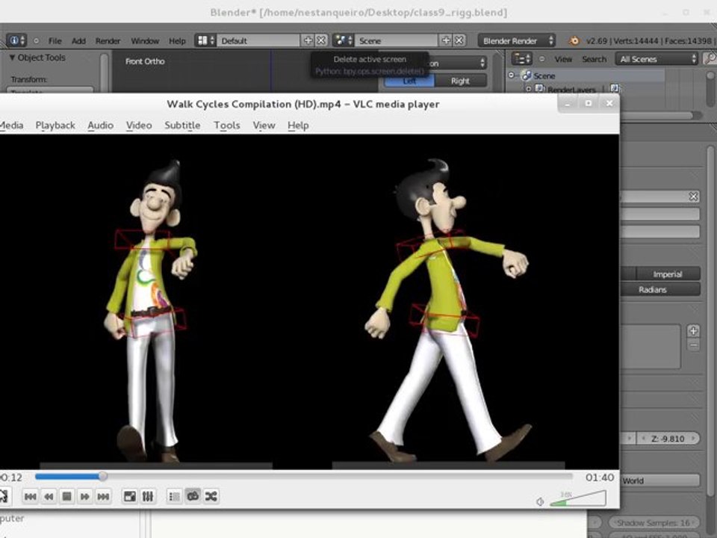Click the Default screen layout name field
The height and width of the screenshot is (538, 717).
258,40
